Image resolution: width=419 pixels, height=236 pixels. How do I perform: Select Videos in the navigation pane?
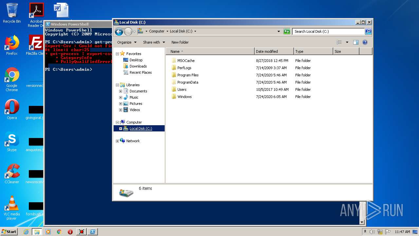point(135,110)
